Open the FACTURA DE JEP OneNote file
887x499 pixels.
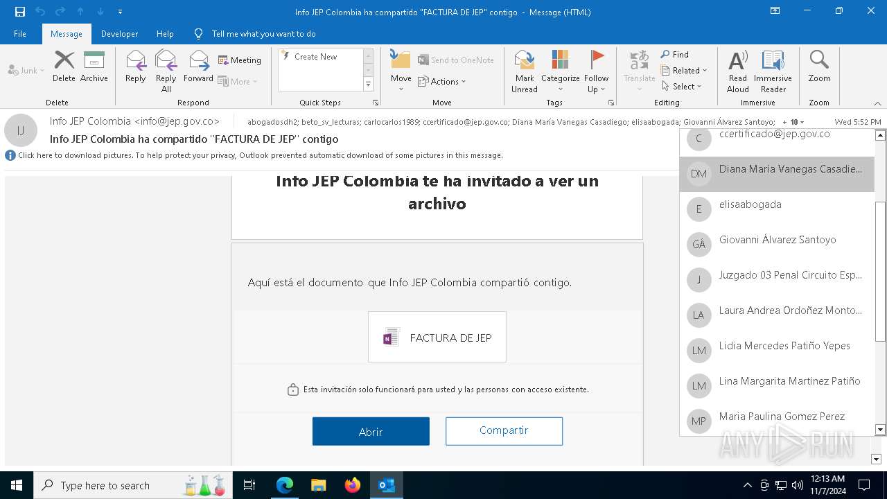[437, 338]
